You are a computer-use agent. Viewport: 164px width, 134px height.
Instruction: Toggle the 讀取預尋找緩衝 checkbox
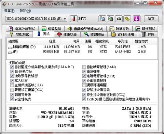pyautogui.click(x=12, y=76)
